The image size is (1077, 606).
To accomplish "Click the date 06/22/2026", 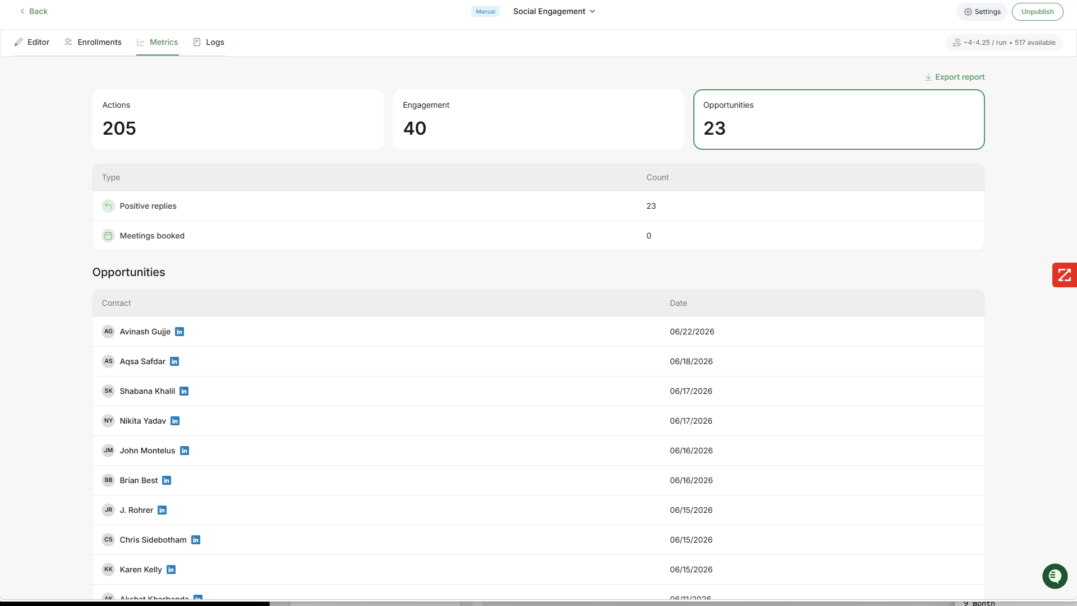I will [x=692, y=332].
